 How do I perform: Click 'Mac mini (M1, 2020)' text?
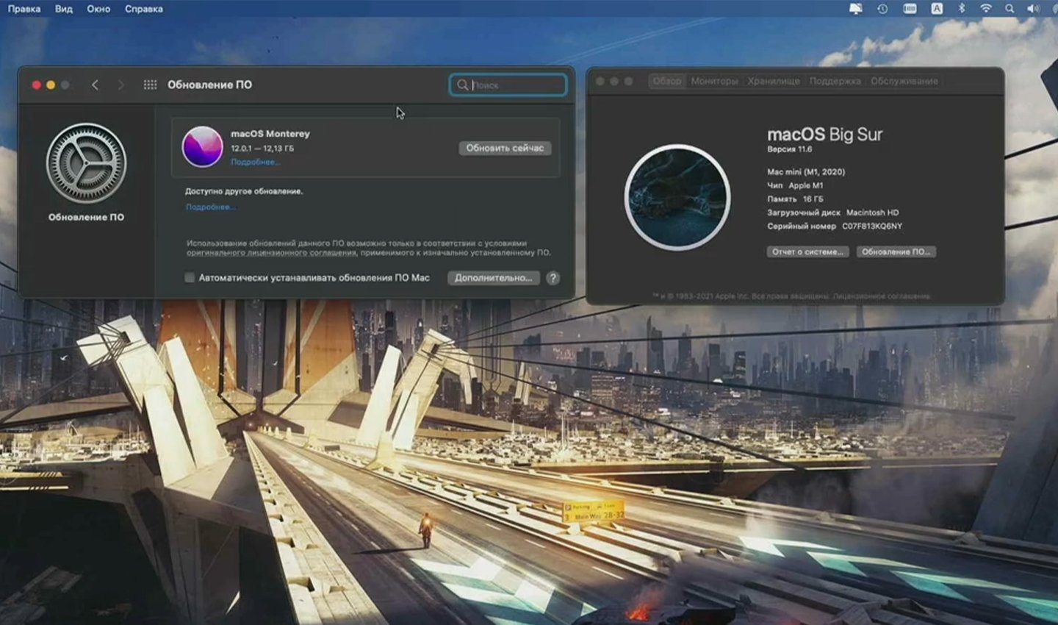[806, 172]
